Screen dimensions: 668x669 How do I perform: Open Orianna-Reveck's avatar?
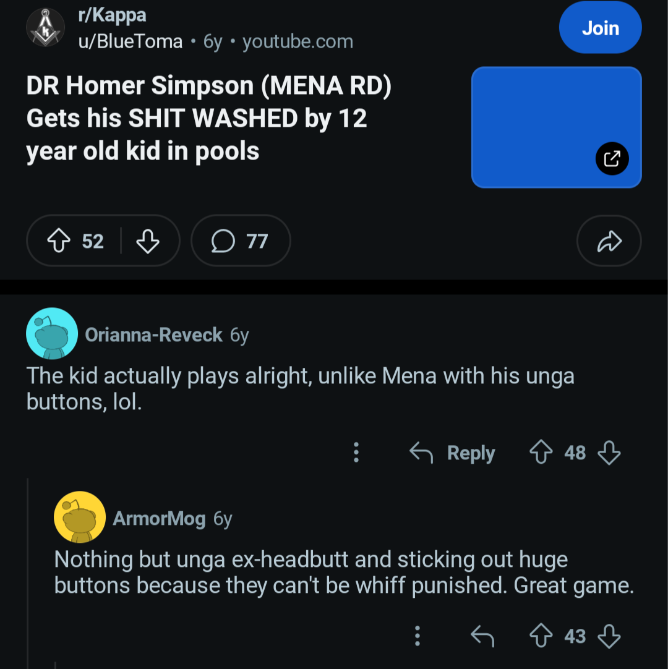click(51, 333)
